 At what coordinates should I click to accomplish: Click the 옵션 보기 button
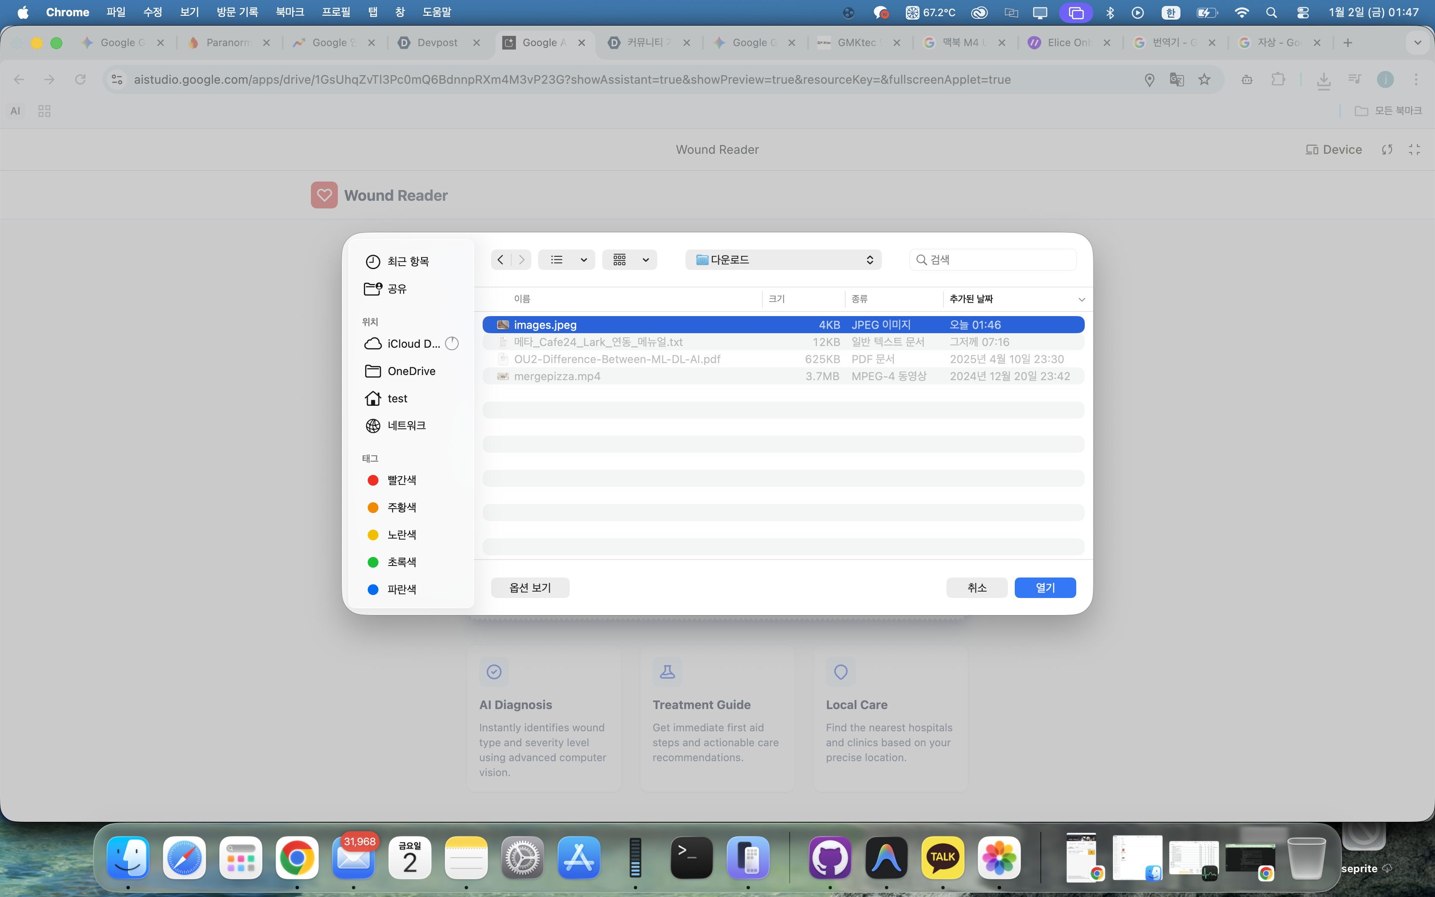530,587
